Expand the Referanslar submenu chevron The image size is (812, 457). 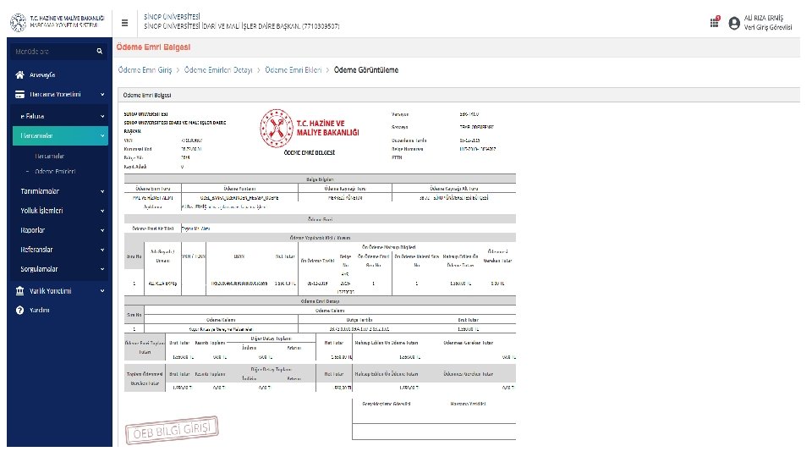102,250
